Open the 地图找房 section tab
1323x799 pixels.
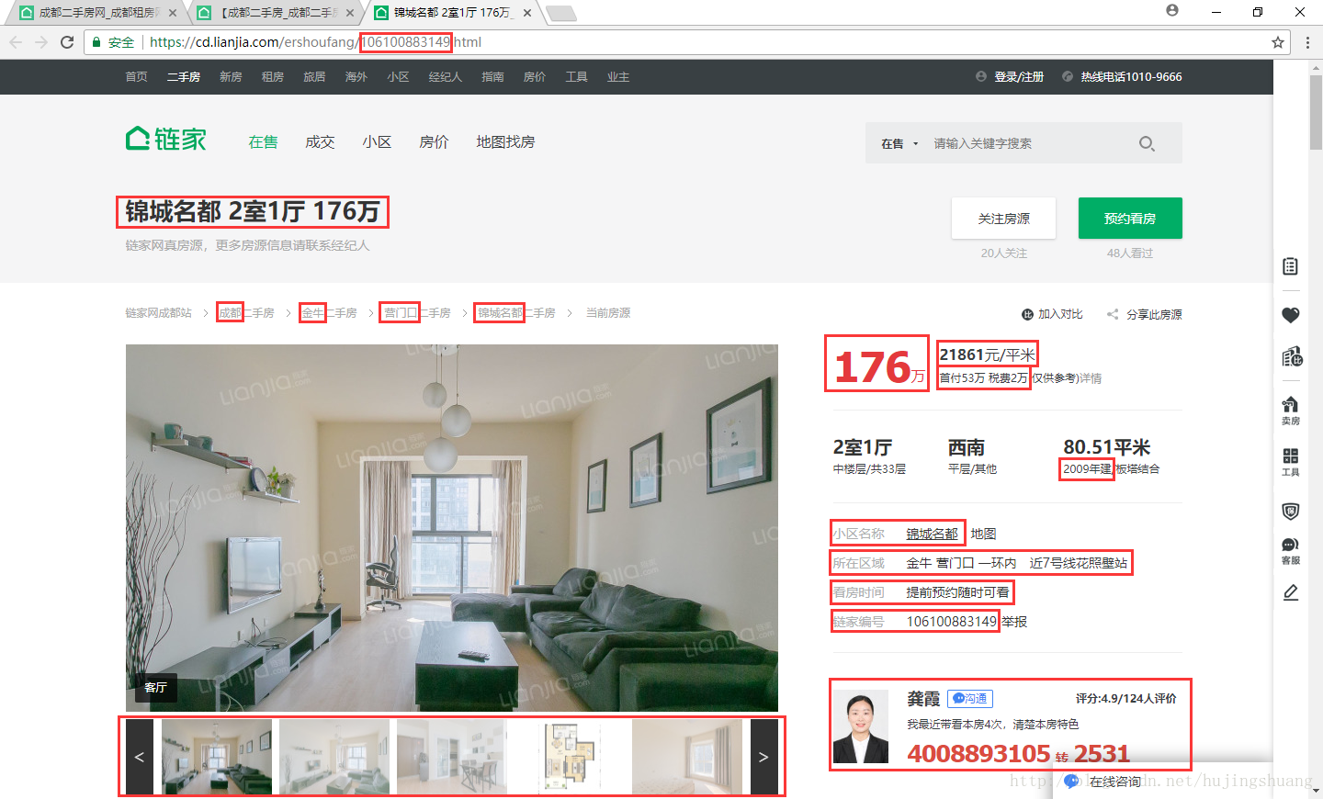(x=505, y=142)
